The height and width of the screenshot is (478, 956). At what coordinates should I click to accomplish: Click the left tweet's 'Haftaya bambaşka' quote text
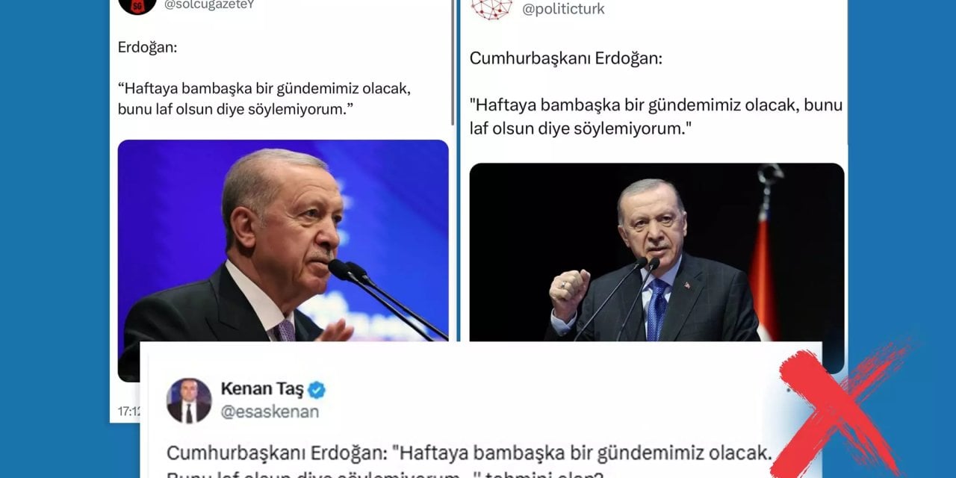pyautogui.click(x=265, y=99)
